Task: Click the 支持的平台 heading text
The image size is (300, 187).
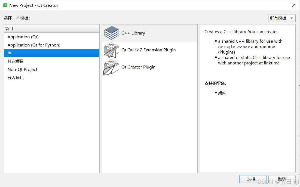Action: tap(215, 83)
